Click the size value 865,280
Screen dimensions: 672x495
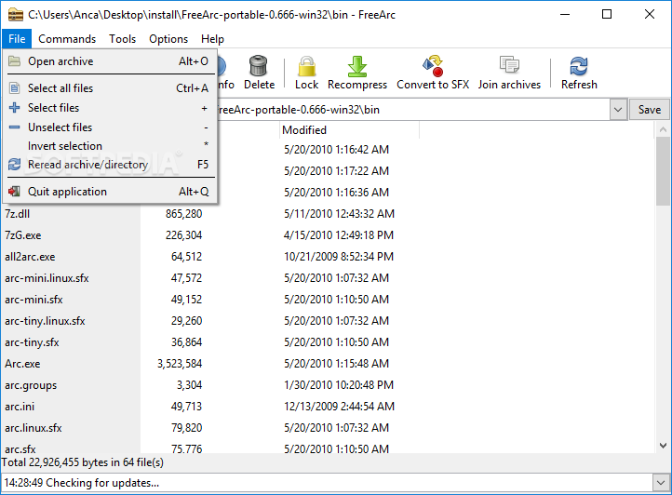(184, 213)
